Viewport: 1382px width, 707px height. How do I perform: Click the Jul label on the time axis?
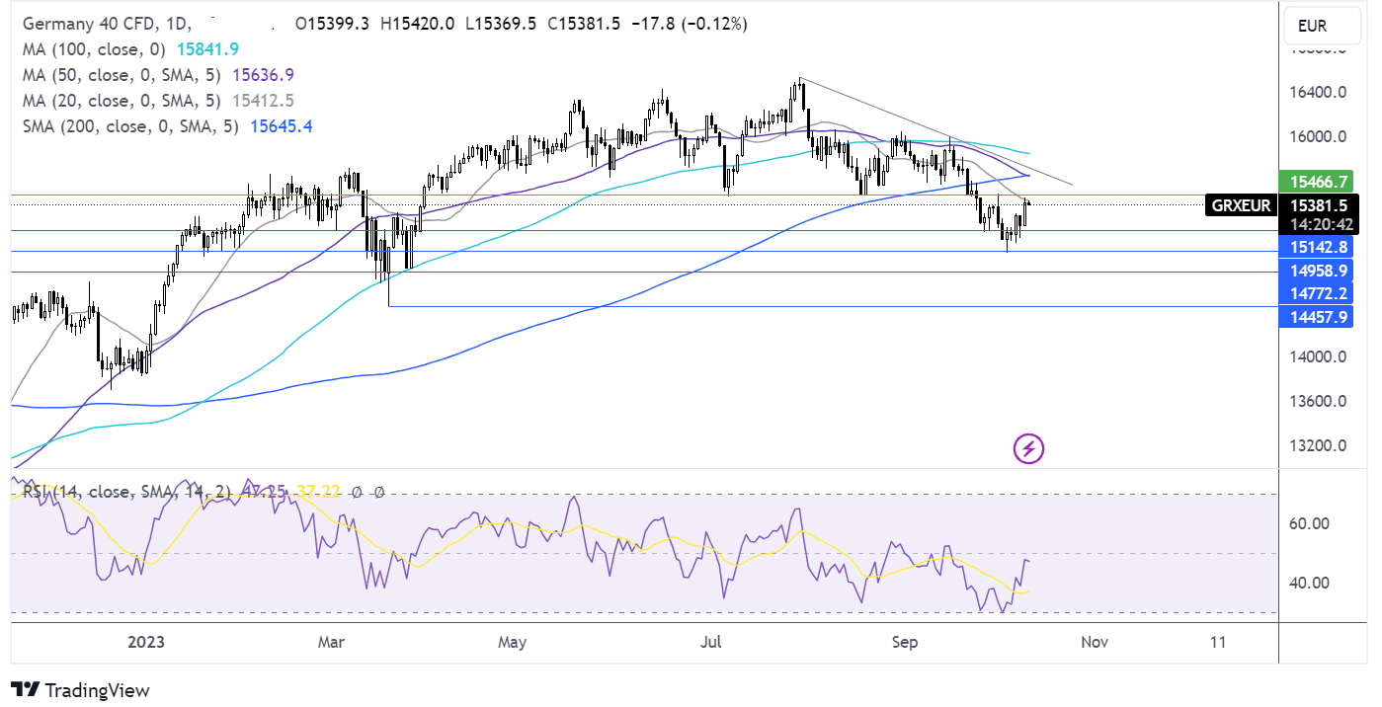coord(711,642)
